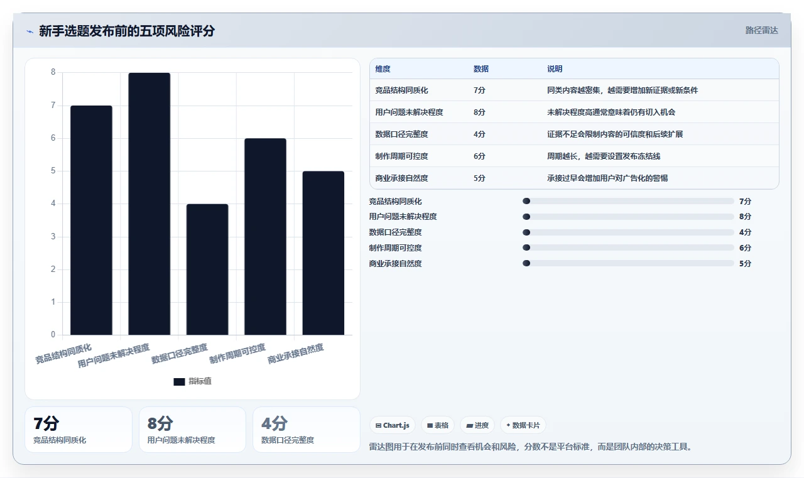
Task: Click progress label 商业承接自然度
Action: tap(396, 264)
